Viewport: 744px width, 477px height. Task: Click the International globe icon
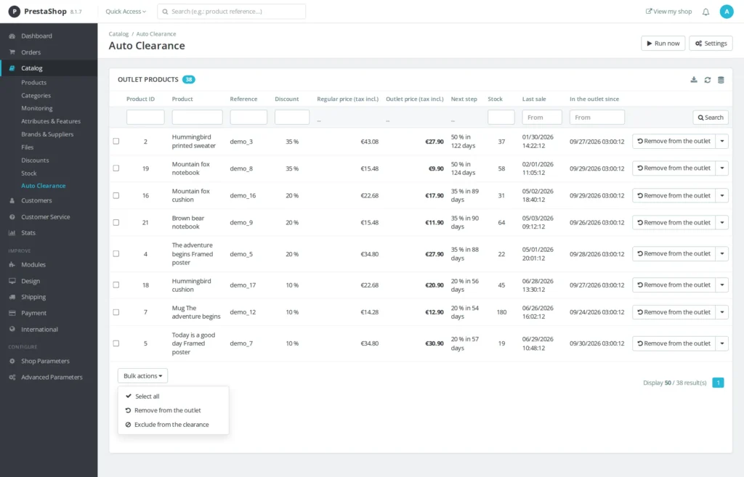tap(12, 329)
